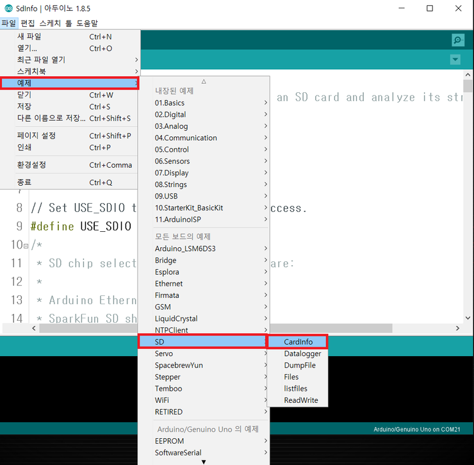The height and width of the screenshot is (465, 474).
Task: Click the down scroll triangle in examples list
Action: (x=204, y=462)
